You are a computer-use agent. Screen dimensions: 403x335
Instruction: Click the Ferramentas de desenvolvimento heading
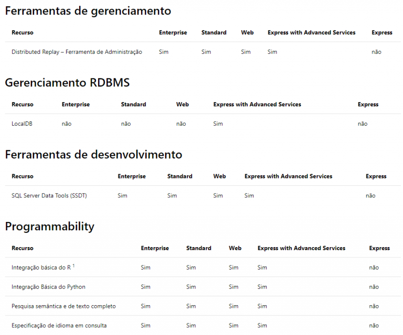pyautogui.click(x=93, y=154)
